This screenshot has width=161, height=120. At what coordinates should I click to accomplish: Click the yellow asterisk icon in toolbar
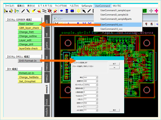click(x=78, y=11)
